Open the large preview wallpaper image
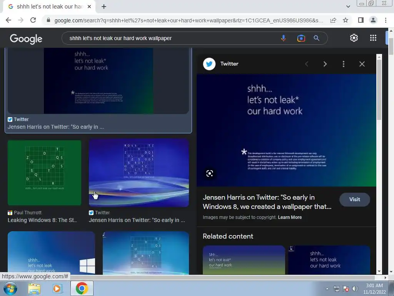The height and width of the screenshot is (296, 394). [286, 130]
